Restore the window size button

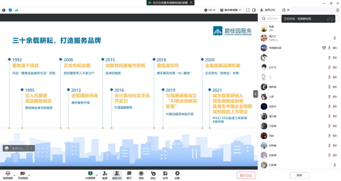[x=331, y=3]
